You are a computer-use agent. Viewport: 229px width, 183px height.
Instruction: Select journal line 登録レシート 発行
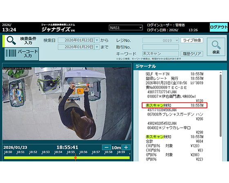coord(175,78)
